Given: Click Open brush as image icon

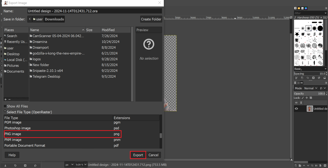Looking at the screenshot, I should point(325,78).
